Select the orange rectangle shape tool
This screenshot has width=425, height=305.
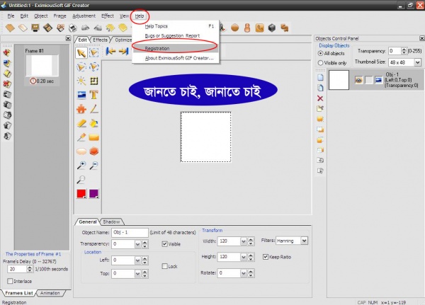pyautogui.click(x=93, y=137)
